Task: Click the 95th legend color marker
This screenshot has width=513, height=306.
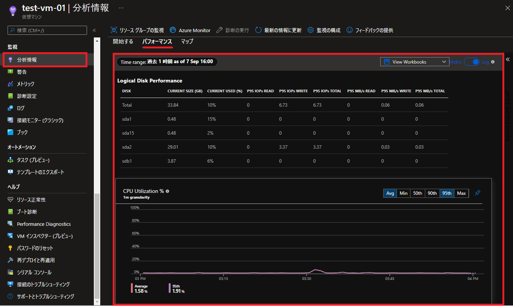Action: coord(170,289)
